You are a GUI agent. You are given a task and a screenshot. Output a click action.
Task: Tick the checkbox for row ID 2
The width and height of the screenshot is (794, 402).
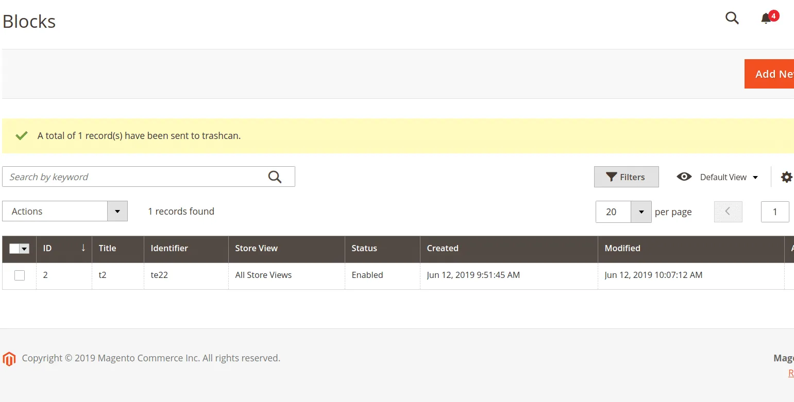tap(20, 275)
